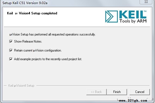Go back with the << Back button

coord(96,92)
